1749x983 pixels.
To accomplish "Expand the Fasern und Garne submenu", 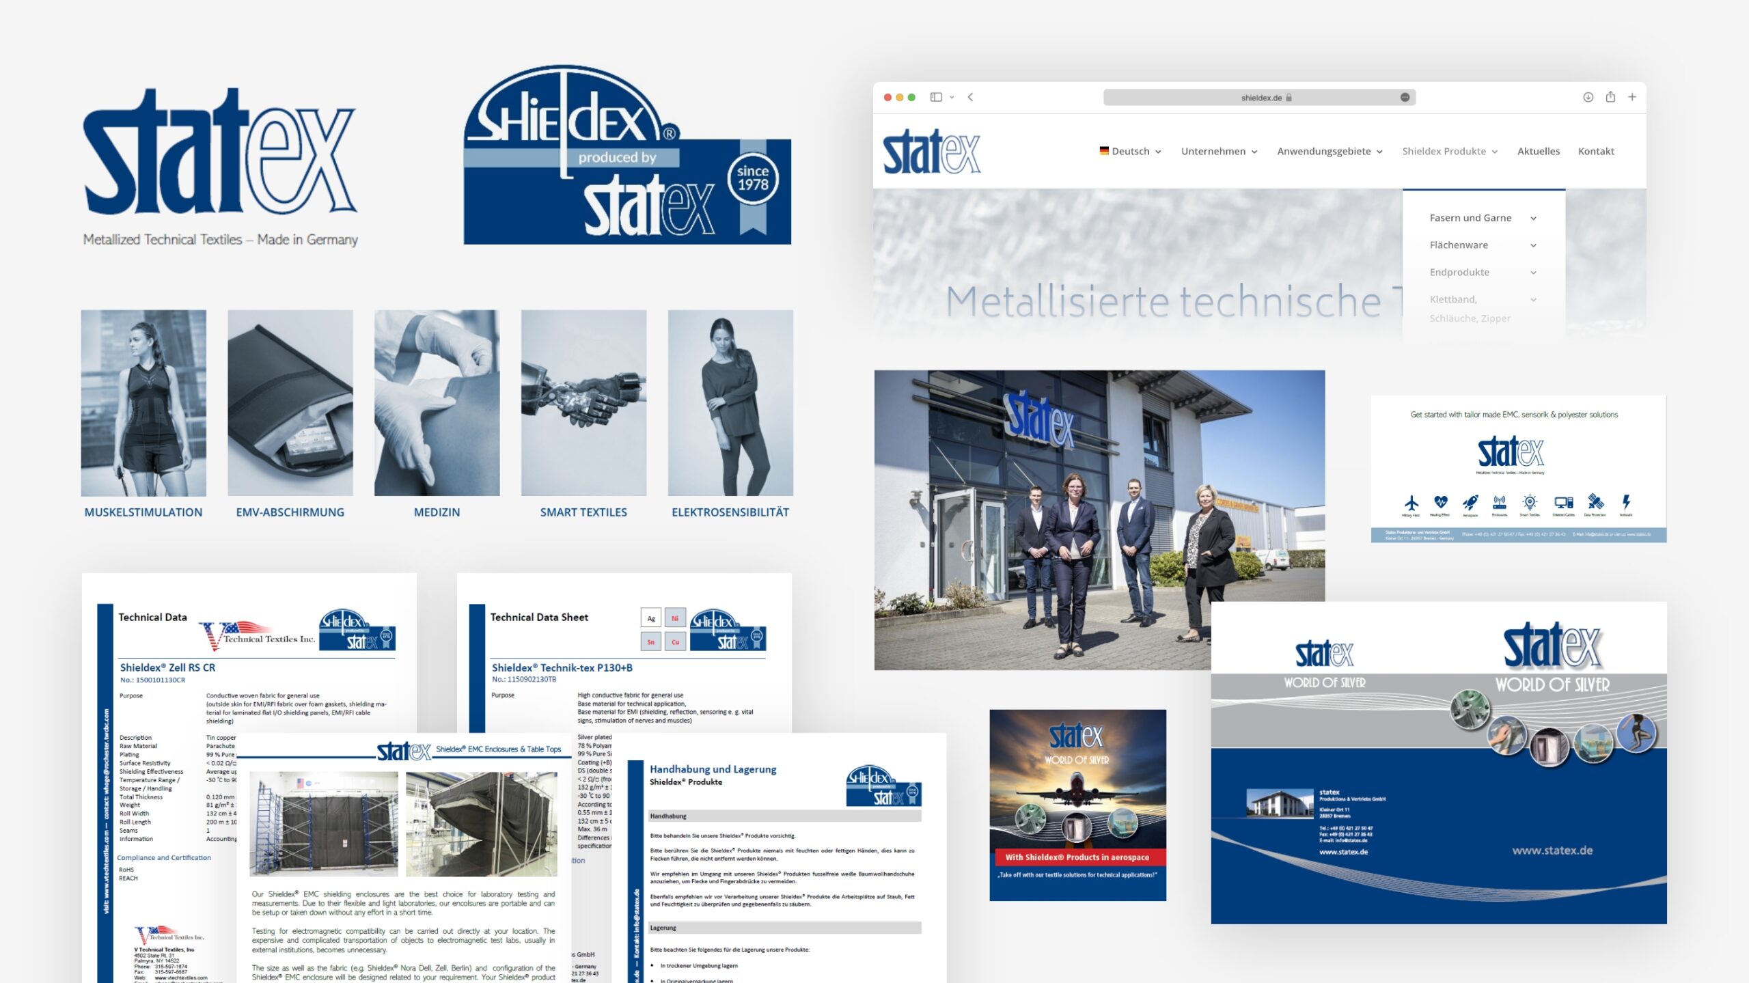I will (x=1483, y=218).
